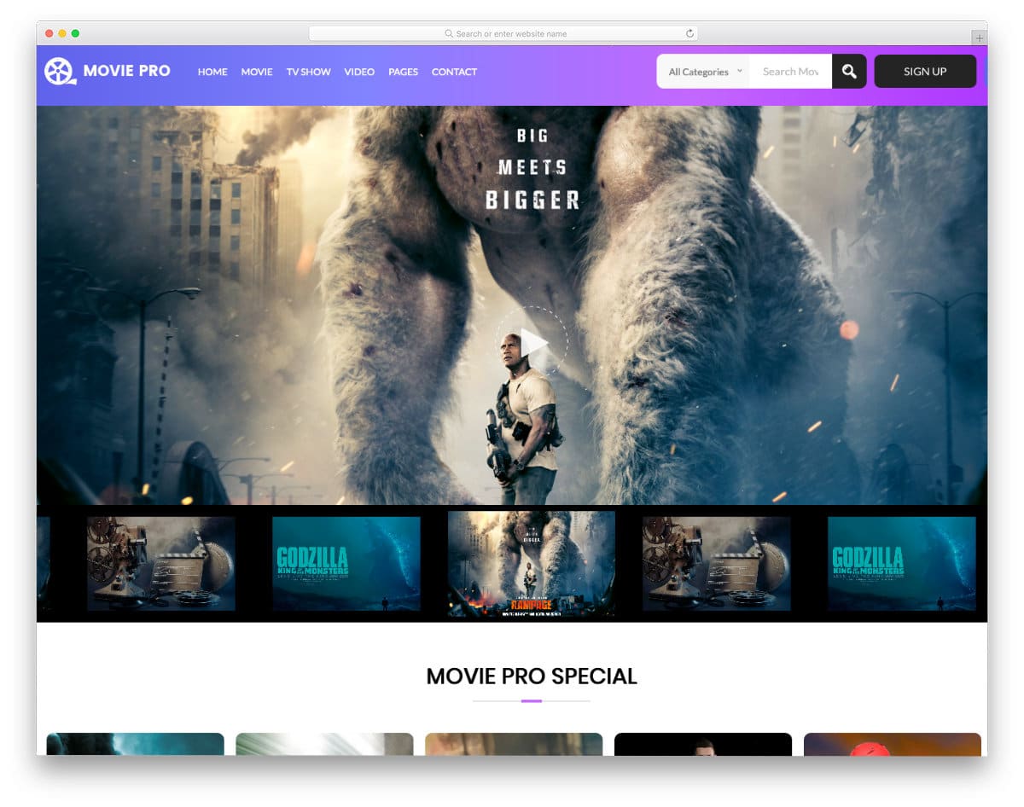The width and height of the screenshot is (1024, 807).
Task: Select the first Godzilla thumbnail left of center
Action: pyautogui.click(x=346, y=564)
